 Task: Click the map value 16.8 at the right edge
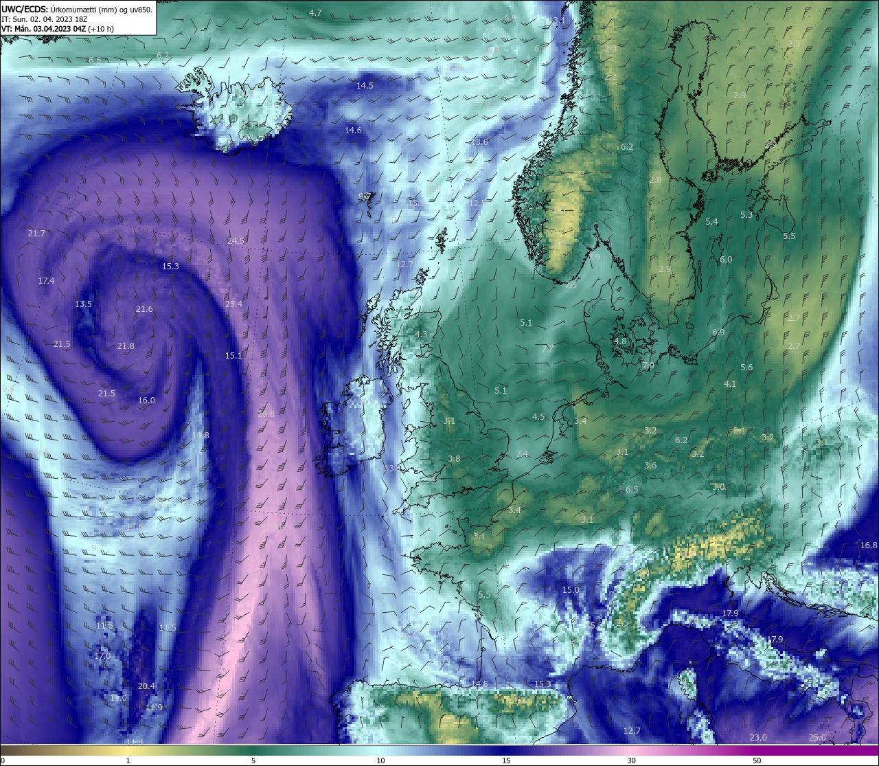tap(869, 545)
